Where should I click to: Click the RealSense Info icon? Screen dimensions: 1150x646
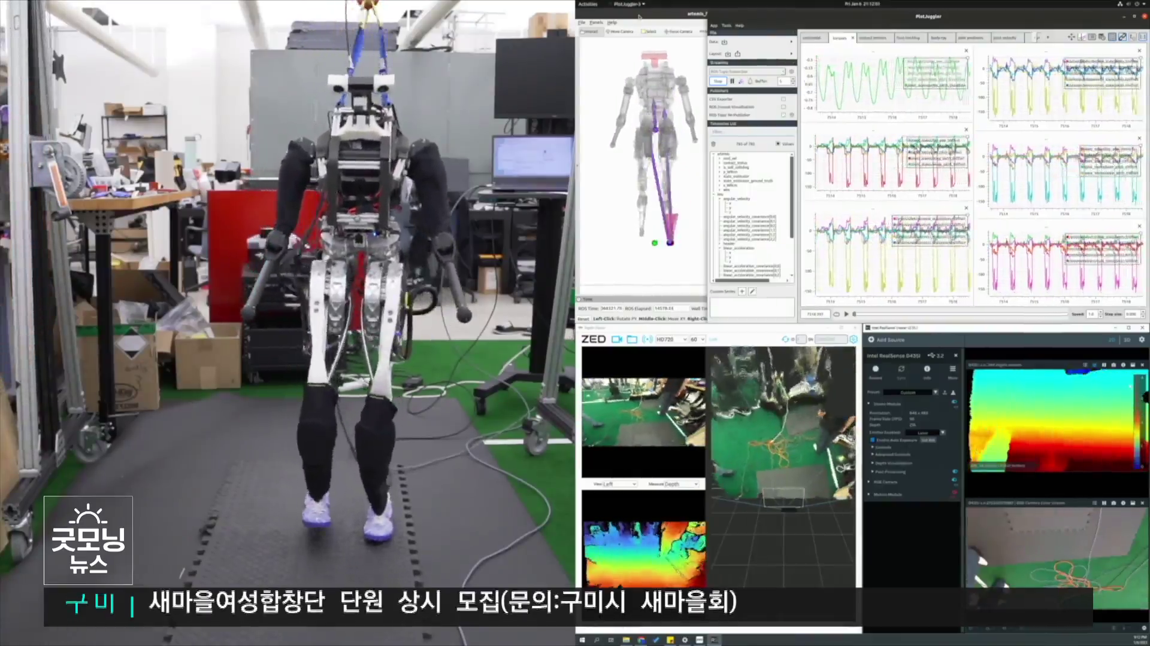927,369
